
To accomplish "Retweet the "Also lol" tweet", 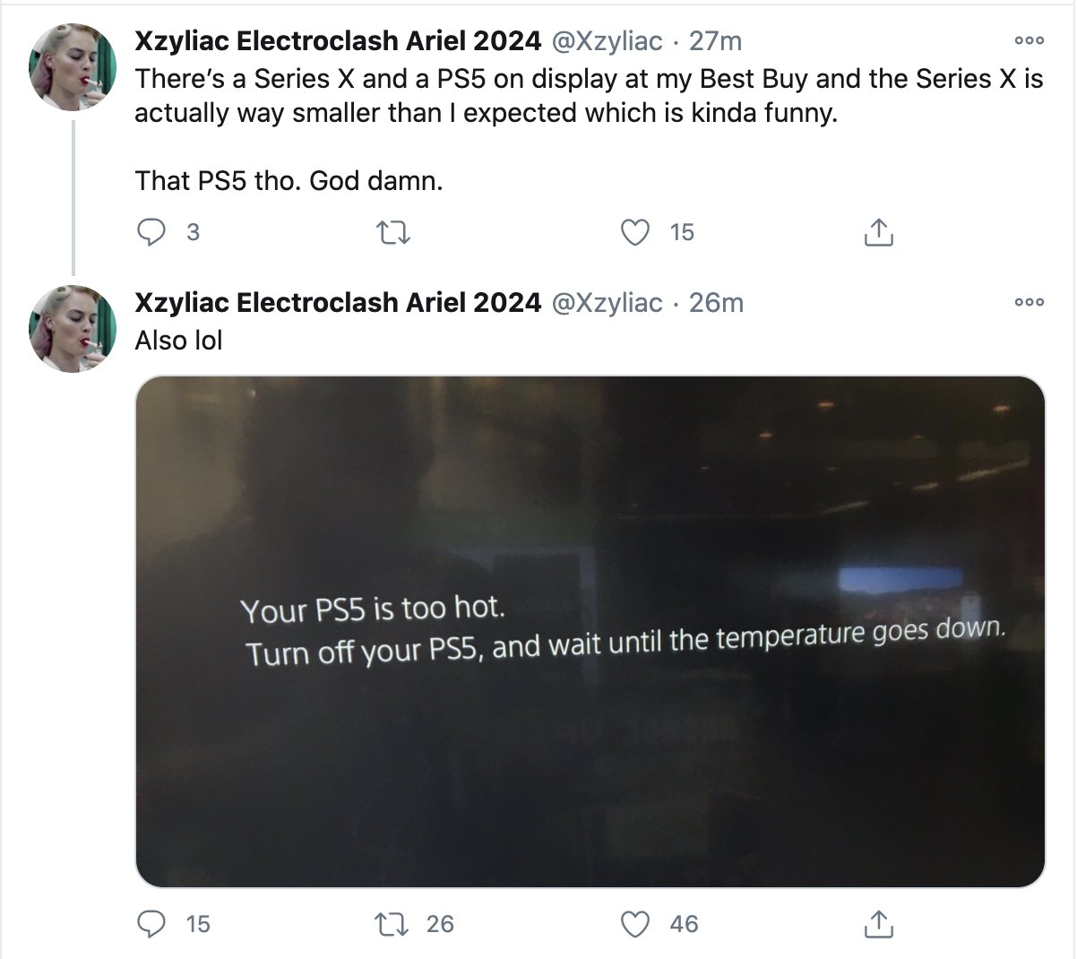I will [389, 924].
